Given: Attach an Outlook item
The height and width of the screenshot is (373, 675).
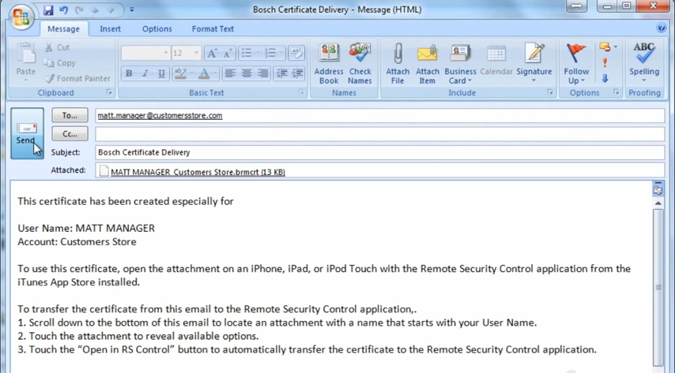Looking at the screenshot, I should (427, 63).
